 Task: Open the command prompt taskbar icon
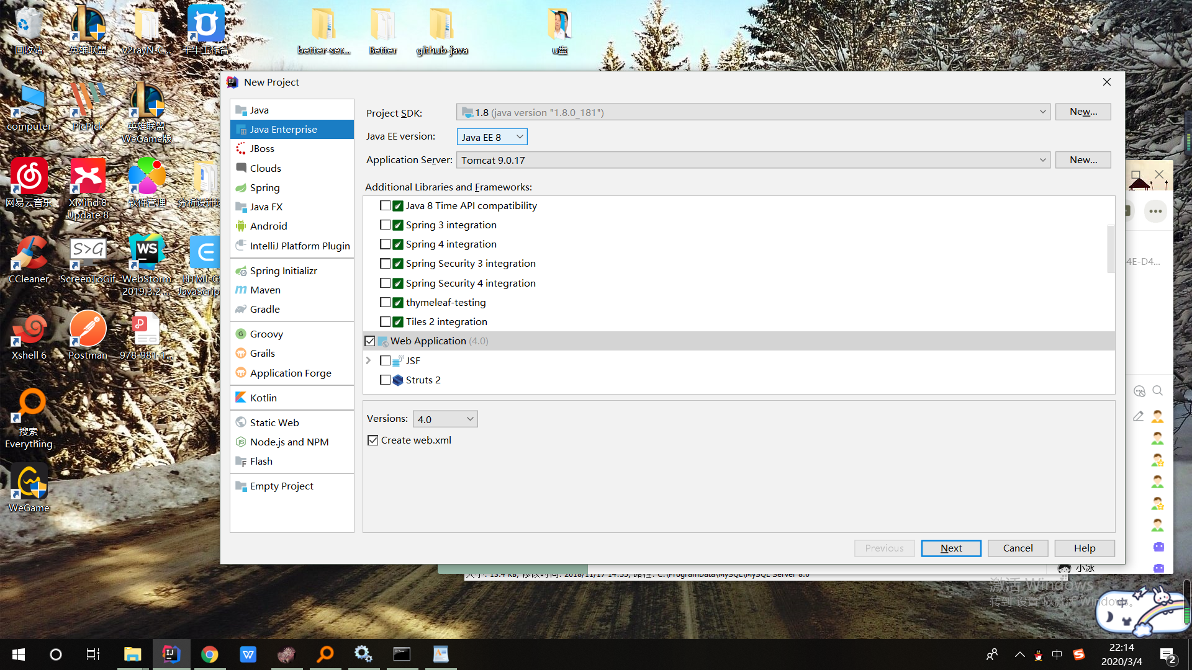click(x=402, y=654)
